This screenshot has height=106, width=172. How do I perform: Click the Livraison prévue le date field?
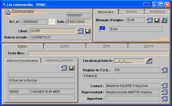point(130,61)
